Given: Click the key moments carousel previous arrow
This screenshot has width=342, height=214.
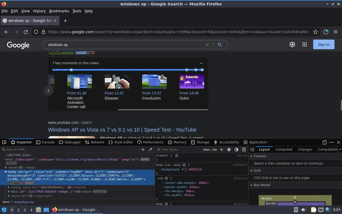Looking at the screenshot, I should point(49,91).
